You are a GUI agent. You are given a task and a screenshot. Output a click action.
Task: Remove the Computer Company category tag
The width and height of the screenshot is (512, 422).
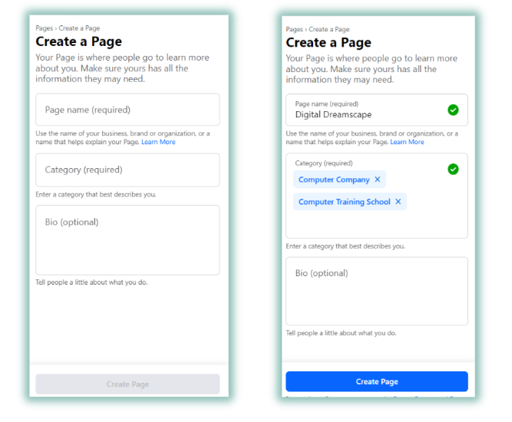tap(378, 180)
